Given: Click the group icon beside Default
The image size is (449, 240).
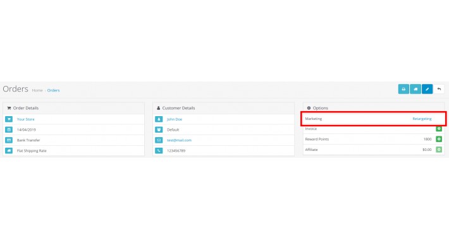Looking at the screenshot, I should click(159, 129).
